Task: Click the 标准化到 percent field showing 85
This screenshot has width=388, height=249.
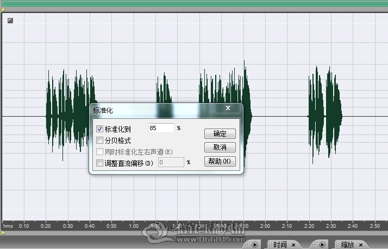Action: pyautogui.click(x=161, y=128)
